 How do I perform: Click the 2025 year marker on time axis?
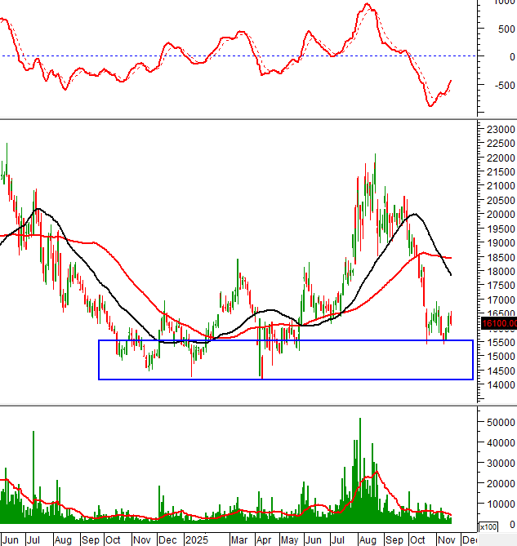[197, 539]
